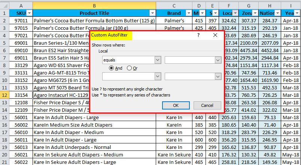Click Cancel in Custom AutoFilter dialog
Viewport: 301px width, 165px height.
click(207, 105)
